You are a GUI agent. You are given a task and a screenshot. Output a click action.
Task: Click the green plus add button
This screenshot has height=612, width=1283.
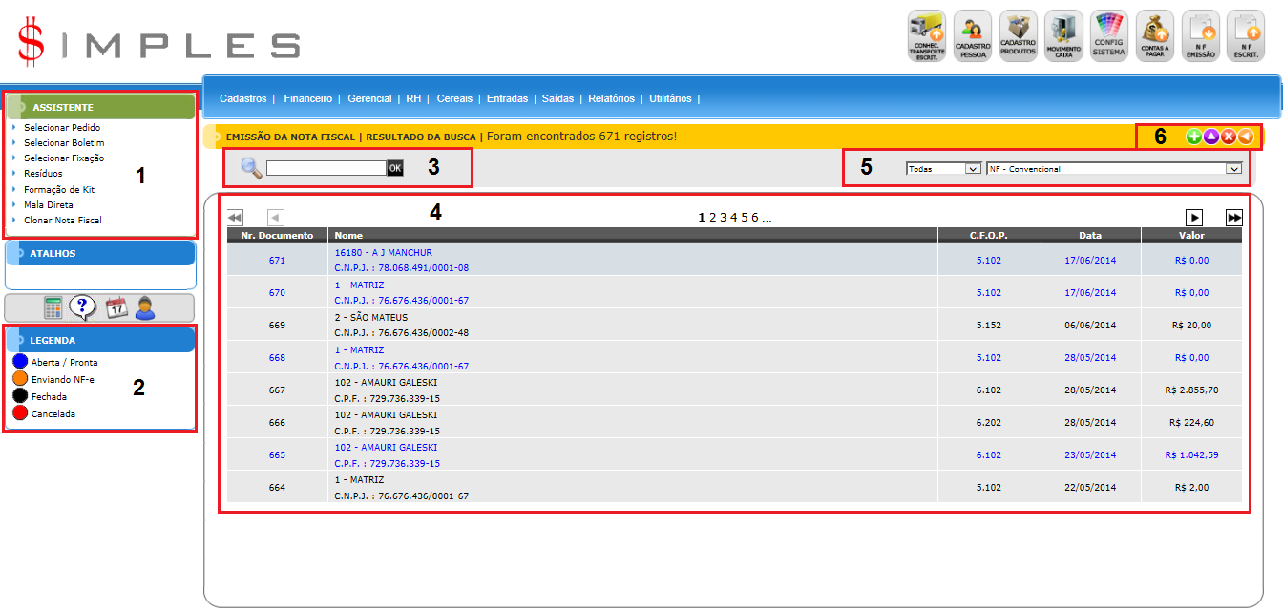click(1193, 137)
